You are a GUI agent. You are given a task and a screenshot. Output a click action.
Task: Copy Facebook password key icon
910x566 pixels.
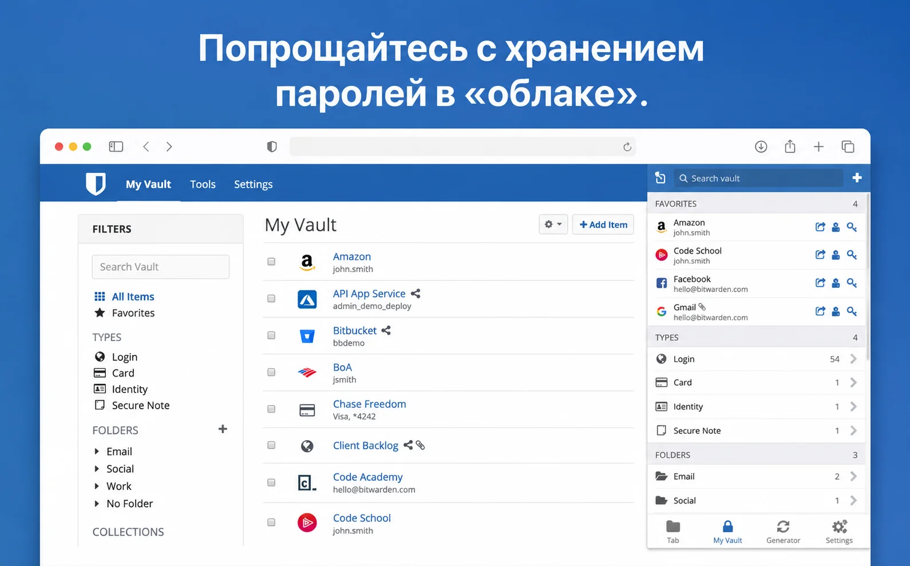[852, 283]
